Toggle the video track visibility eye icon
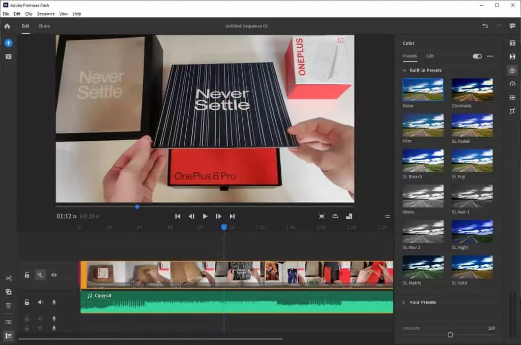The image size is (521, 345). (x=54, y=275)
